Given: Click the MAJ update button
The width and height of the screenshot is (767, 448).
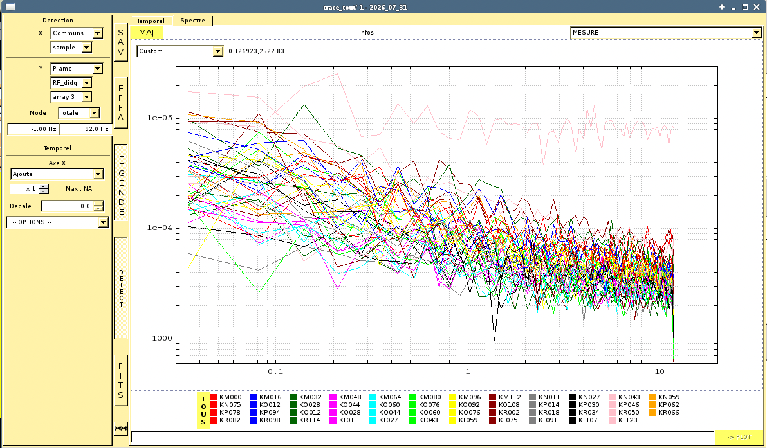Looking at the screenshot, I should (x=146, y=33).
